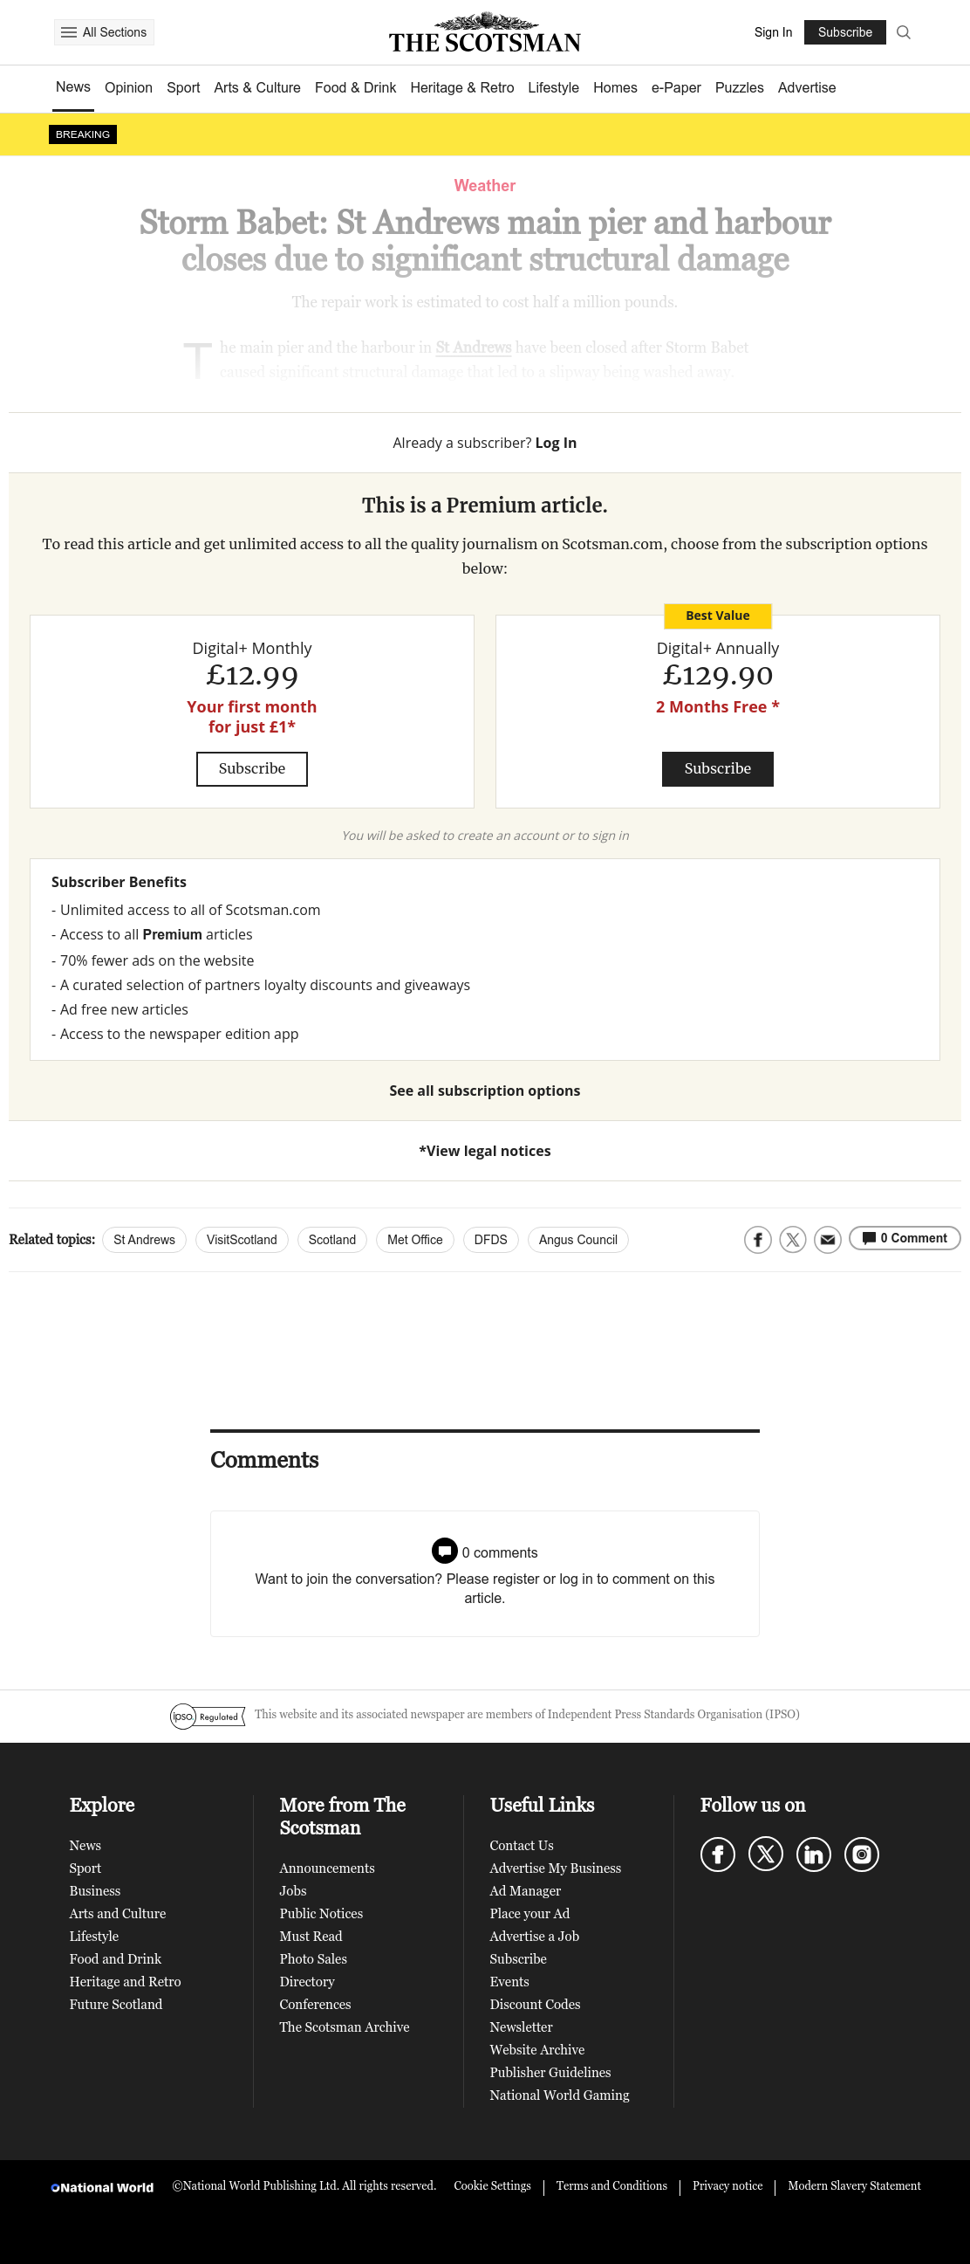970x2264 pixels.
Task: Share article via X icon
Action: (x=793, y=1239)
